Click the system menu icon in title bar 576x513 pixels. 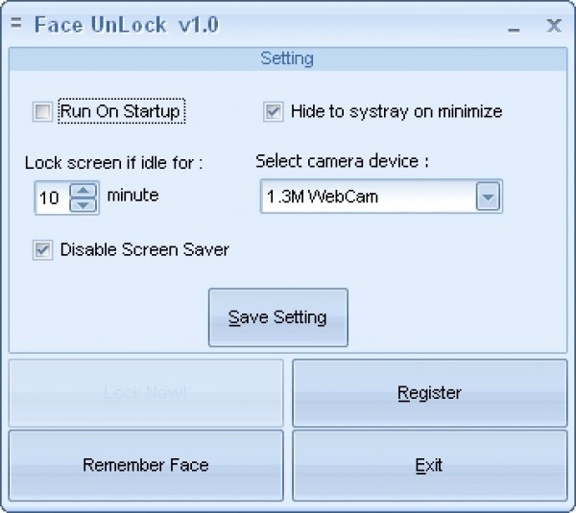coord(15,25)
